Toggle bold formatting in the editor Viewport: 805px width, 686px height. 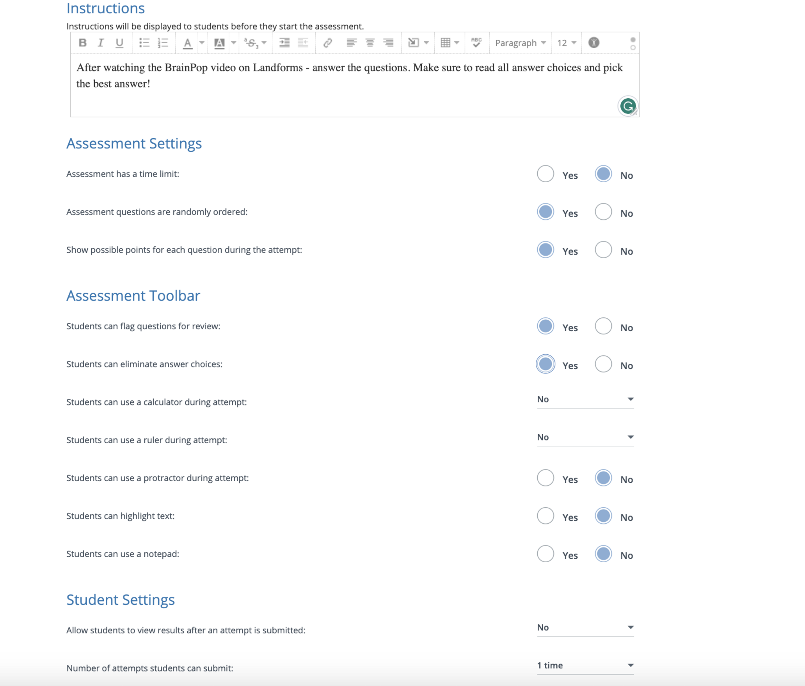click(x=83, y=43)
